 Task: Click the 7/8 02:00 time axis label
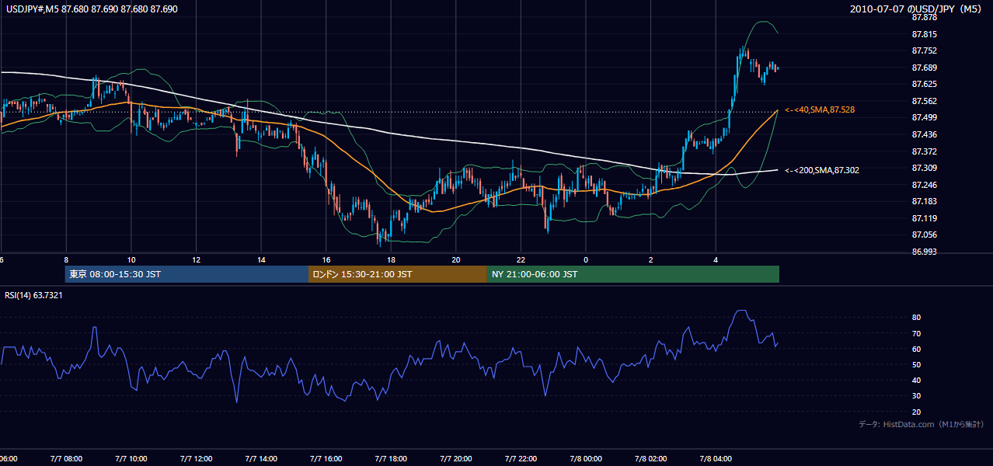651,459
